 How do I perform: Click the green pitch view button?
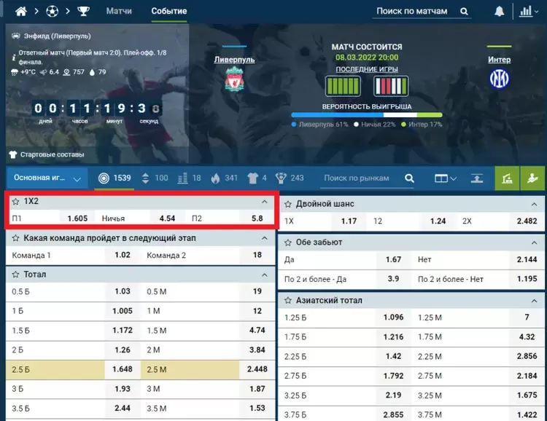coord(507,178)
